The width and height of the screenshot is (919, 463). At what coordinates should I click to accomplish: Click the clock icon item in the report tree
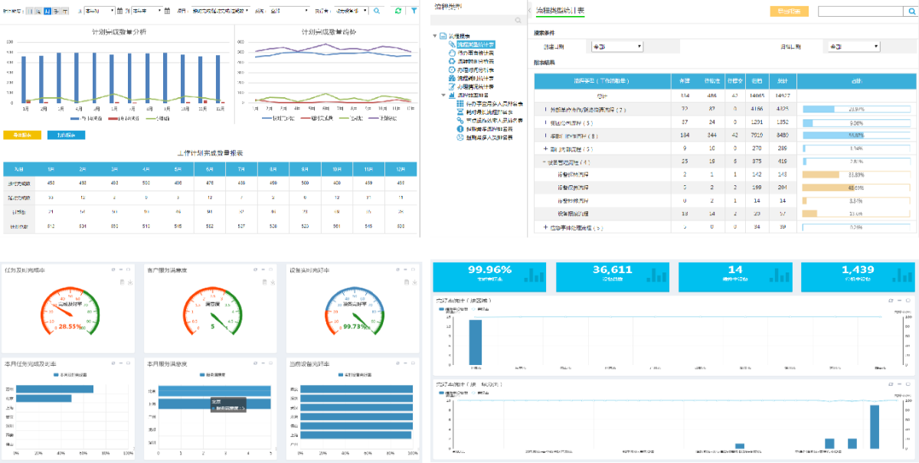tap(451, 70)
